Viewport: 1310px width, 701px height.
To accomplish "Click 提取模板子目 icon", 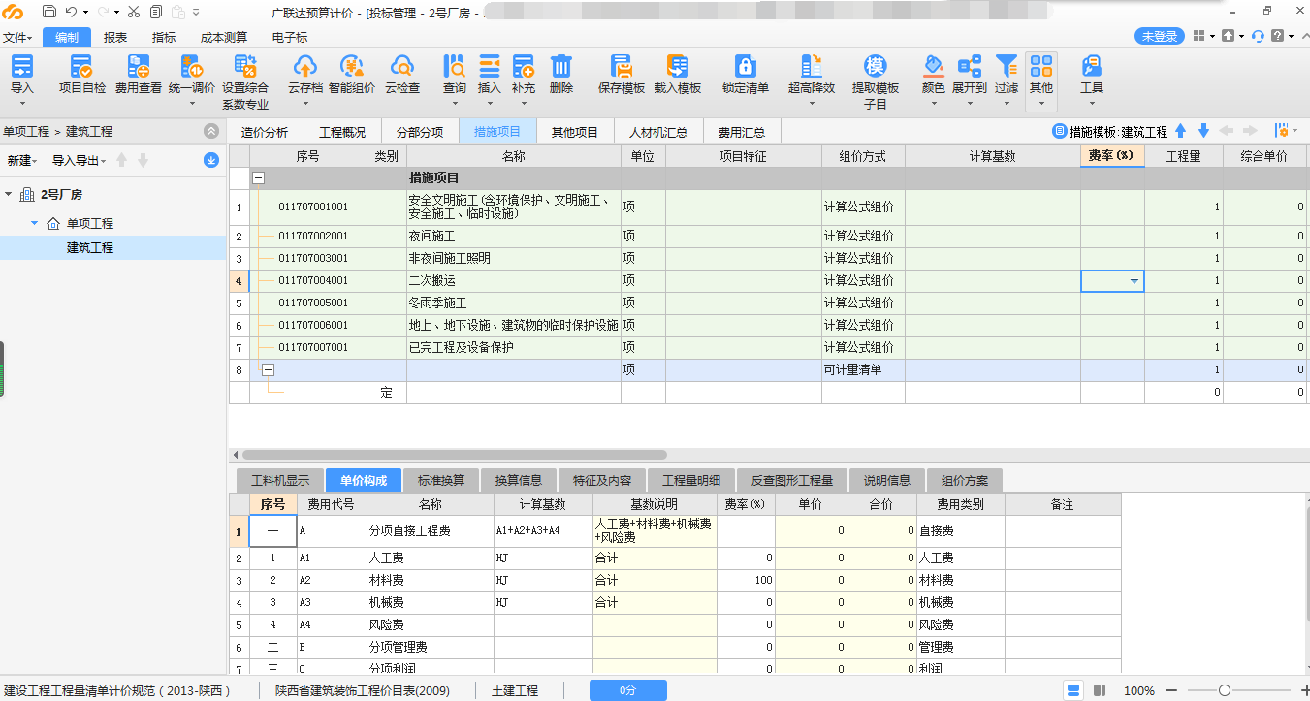I will [876, 66].
